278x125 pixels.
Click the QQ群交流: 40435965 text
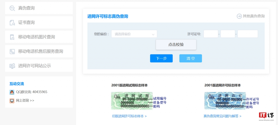pyautogui.click(x=31, y=92)
